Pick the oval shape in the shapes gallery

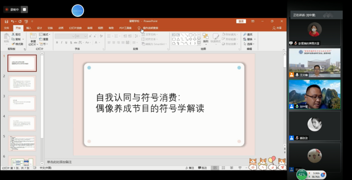coord(195,35)
